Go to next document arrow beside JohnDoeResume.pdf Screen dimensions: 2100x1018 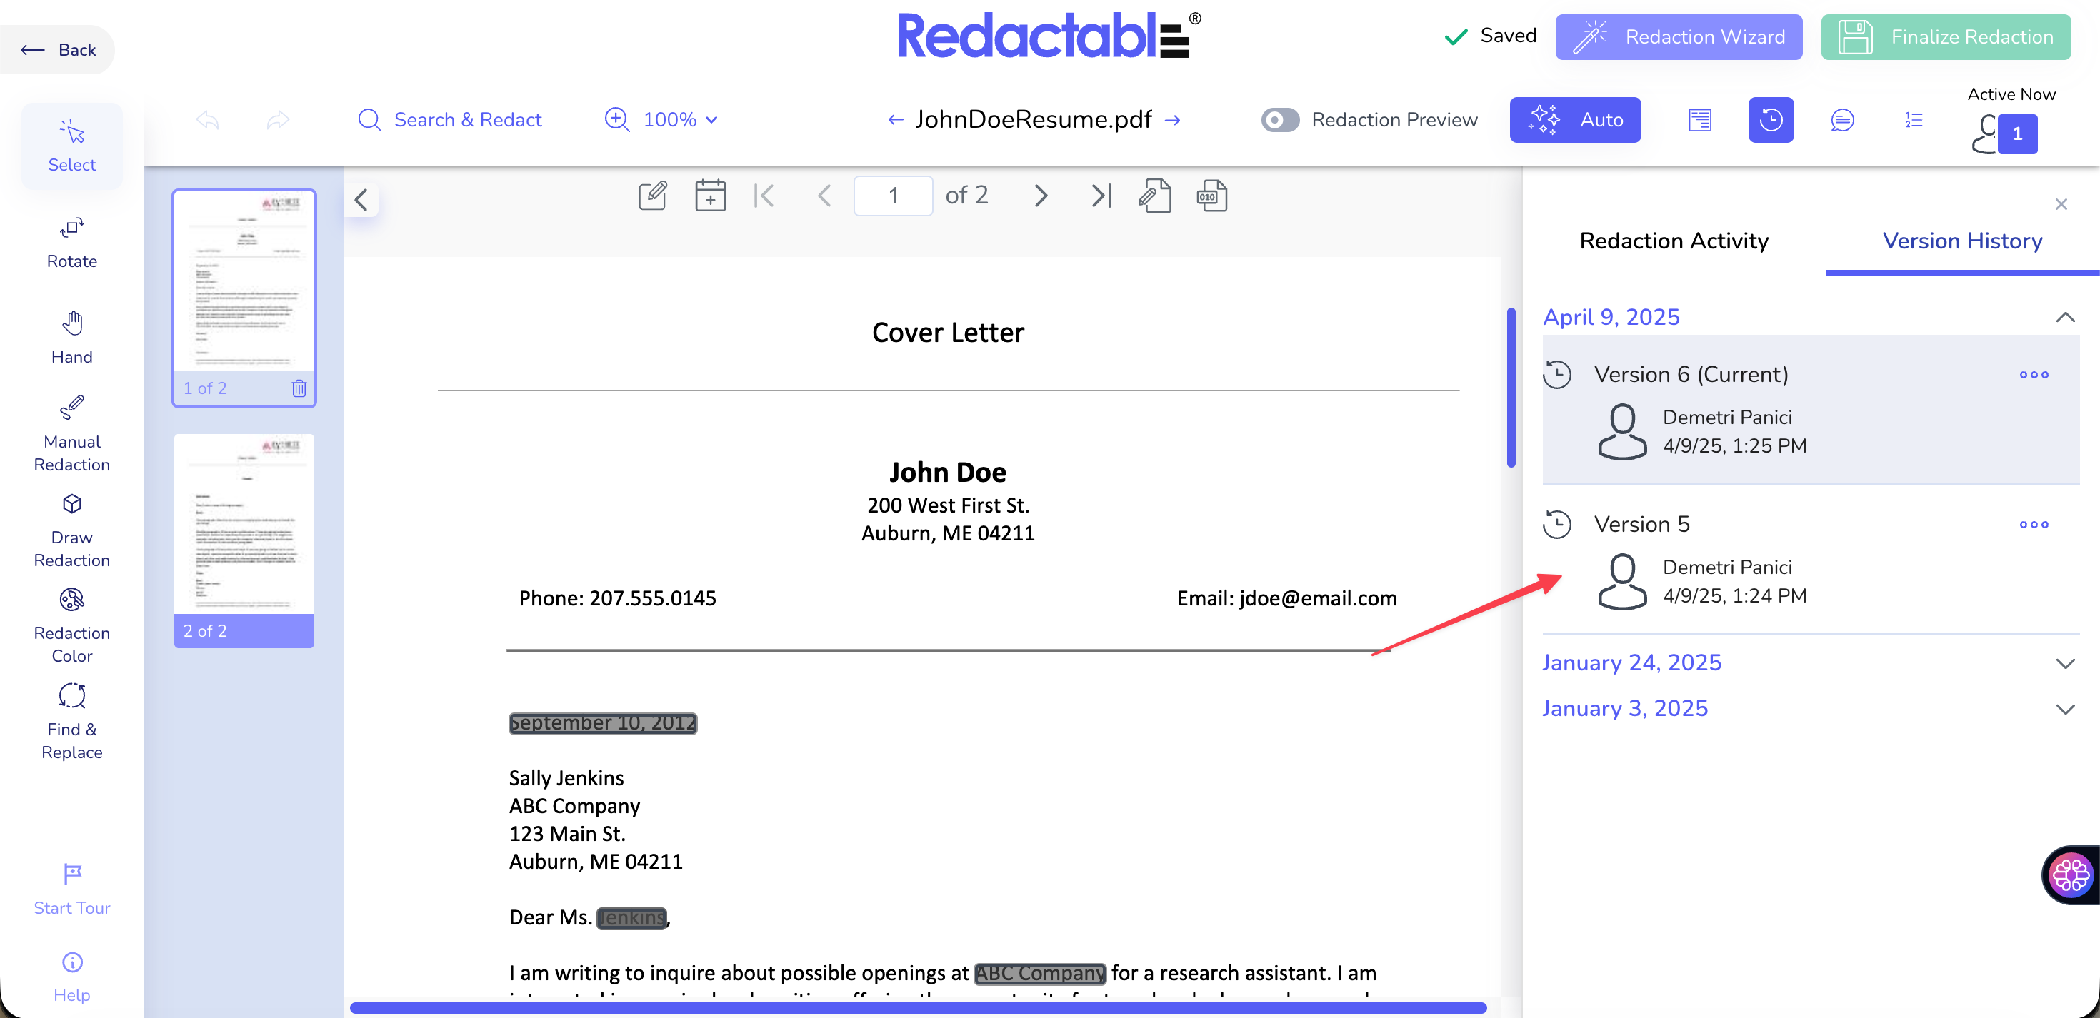click(1172, 120)
